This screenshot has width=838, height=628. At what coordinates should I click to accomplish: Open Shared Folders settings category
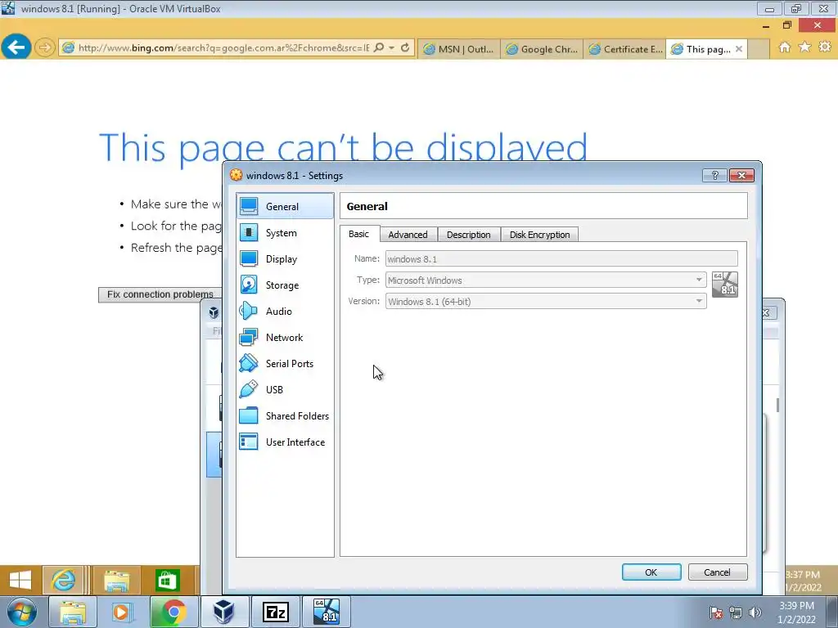pyautogui.click(x=285, y=416)
